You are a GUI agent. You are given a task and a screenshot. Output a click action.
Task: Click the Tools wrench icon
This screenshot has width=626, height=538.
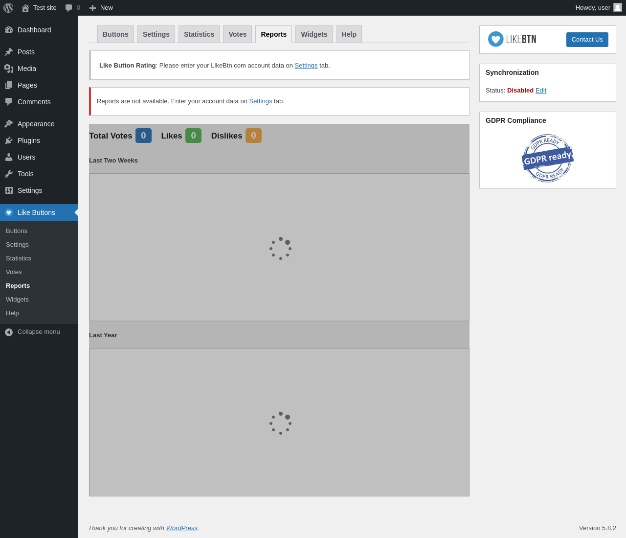[x=9, y=174]
